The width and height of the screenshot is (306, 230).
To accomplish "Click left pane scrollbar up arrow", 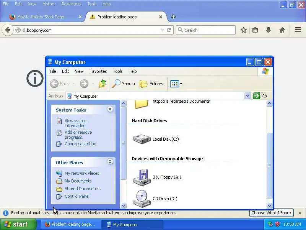I will [123, 103].
